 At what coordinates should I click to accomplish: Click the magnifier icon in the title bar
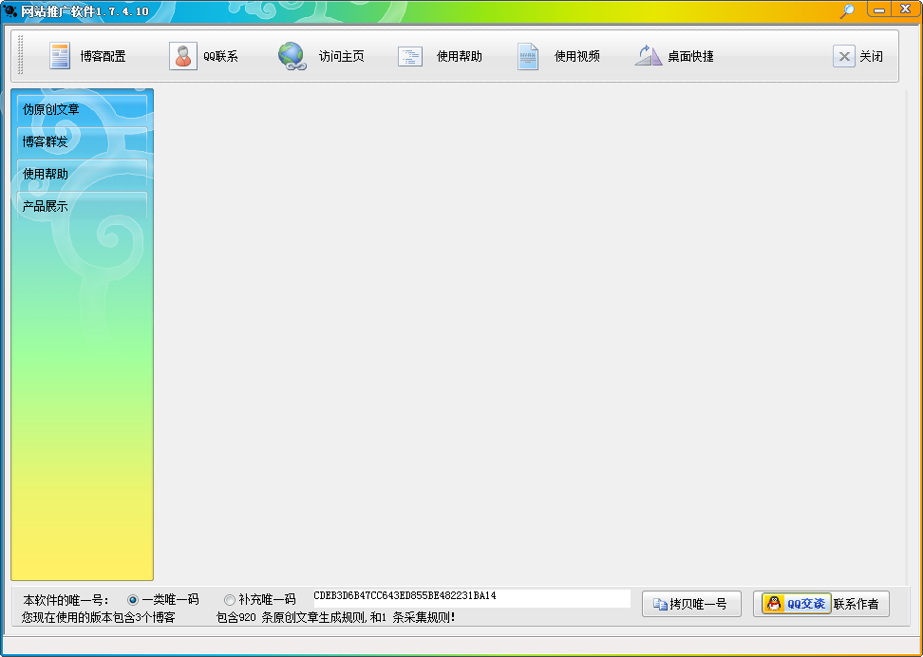pyautogui.click(x=848, y=9)
